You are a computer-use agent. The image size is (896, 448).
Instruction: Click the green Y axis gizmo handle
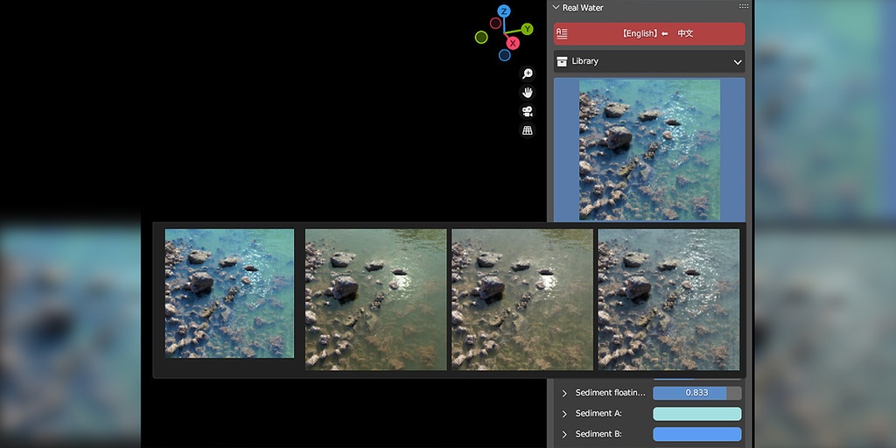(x=528, y=29)
